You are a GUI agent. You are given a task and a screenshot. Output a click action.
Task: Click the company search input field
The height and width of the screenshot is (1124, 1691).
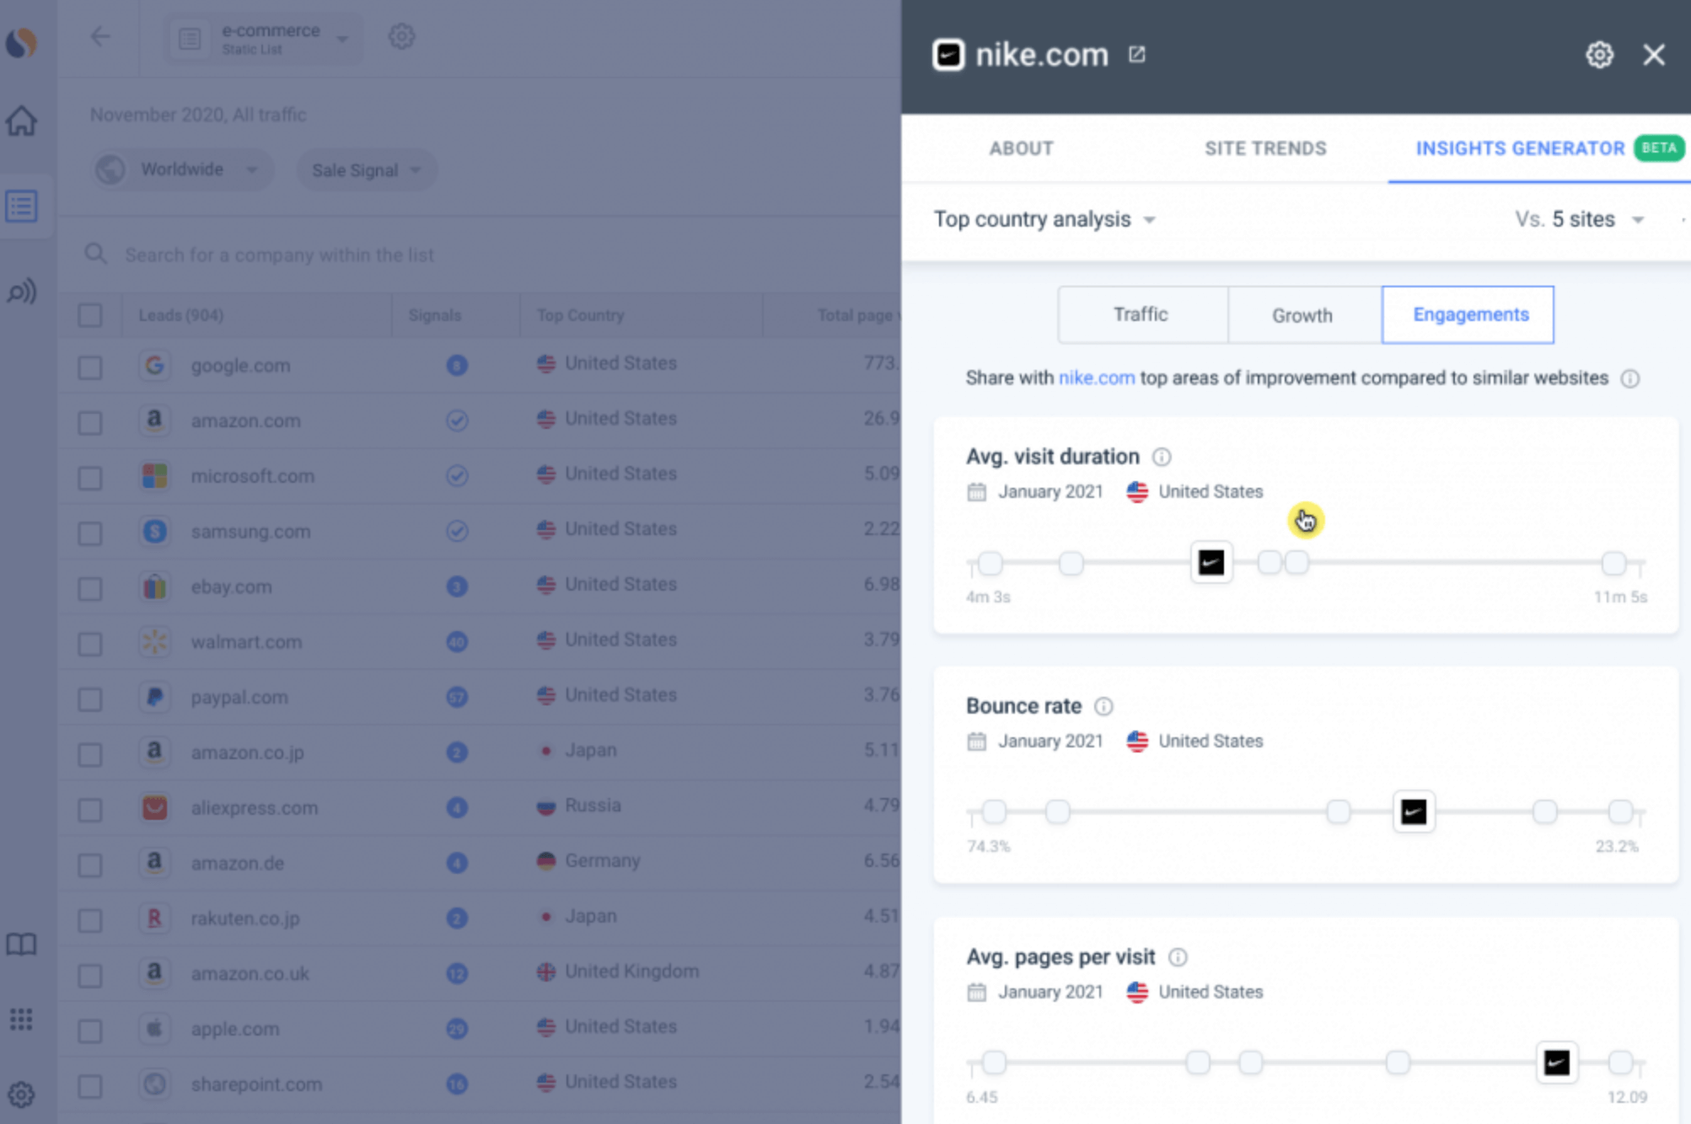(489, 254)
